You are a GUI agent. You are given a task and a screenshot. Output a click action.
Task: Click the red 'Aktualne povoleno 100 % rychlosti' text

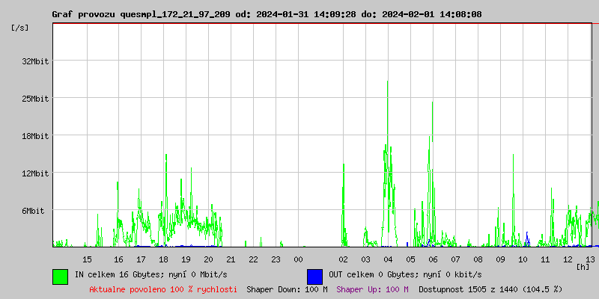click(163, 289)
